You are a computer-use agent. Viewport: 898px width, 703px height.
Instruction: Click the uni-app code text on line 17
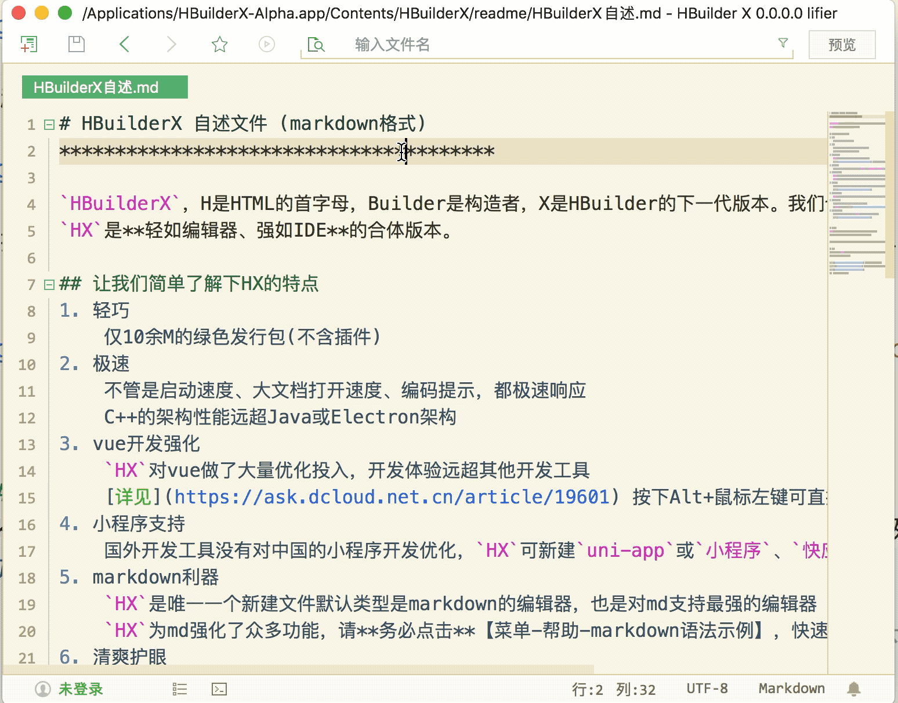(x=625, y=550)
